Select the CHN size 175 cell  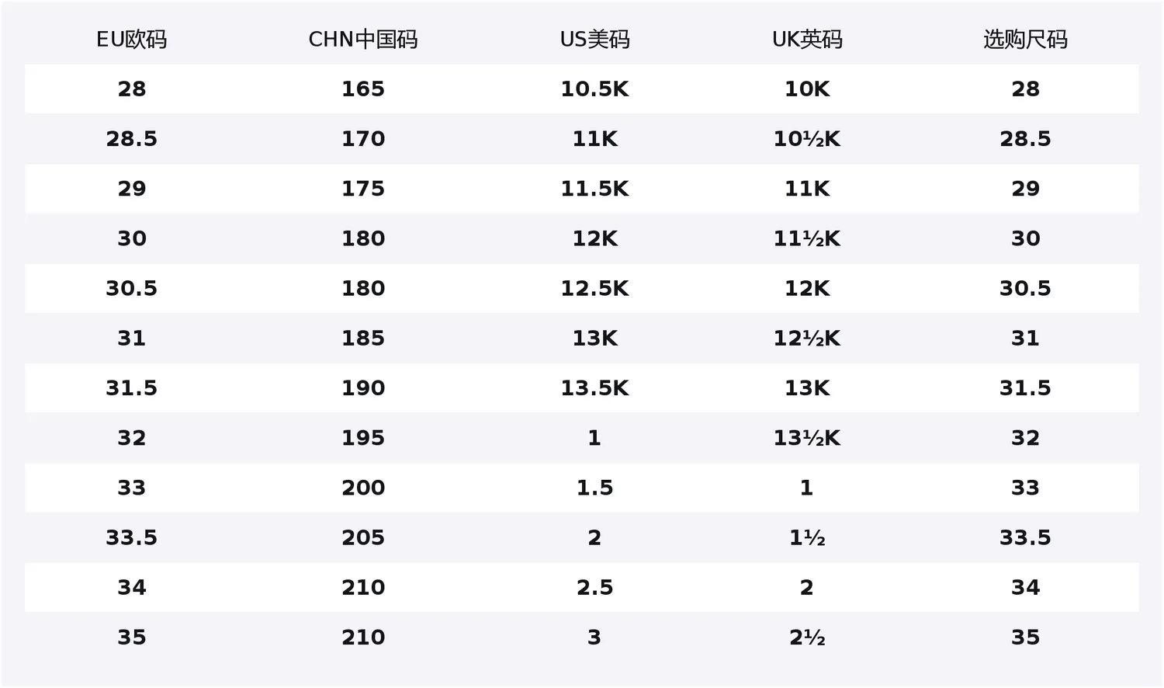pos(363,189)
